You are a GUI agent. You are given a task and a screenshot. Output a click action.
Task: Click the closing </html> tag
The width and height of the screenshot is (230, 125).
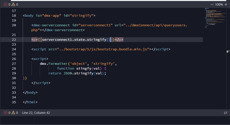coord(30,102)
